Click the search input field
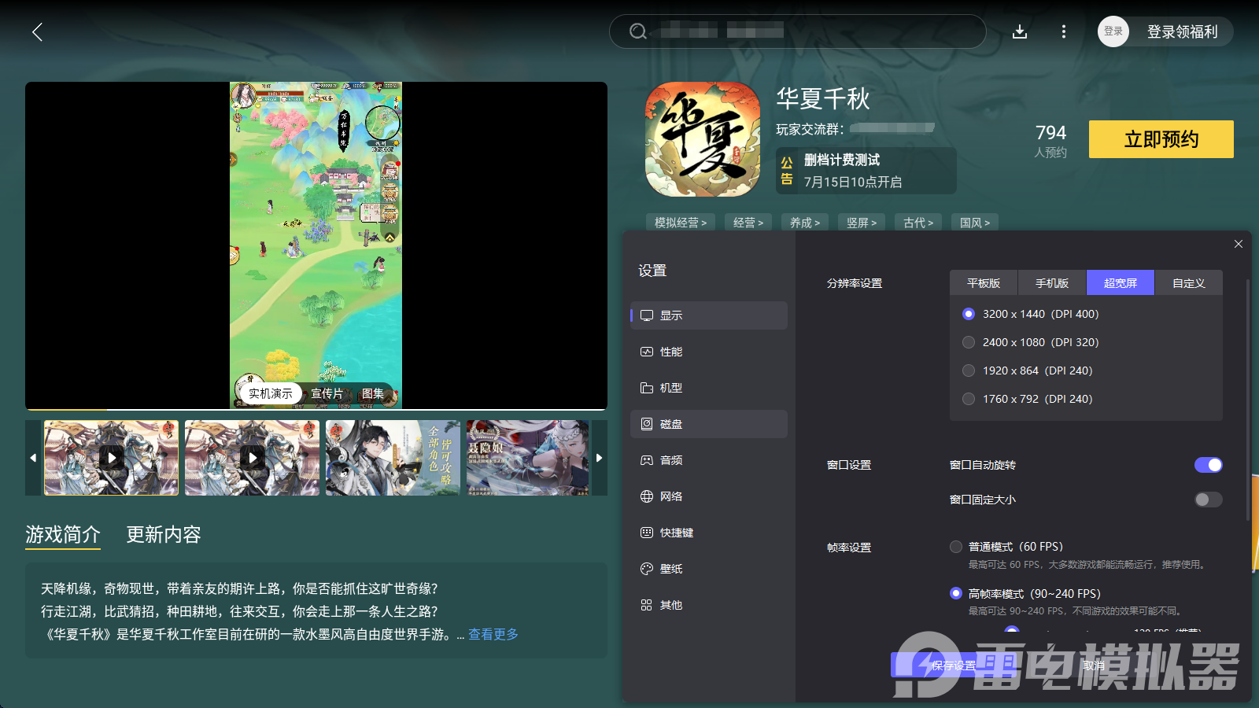 [x=798, y=31]
